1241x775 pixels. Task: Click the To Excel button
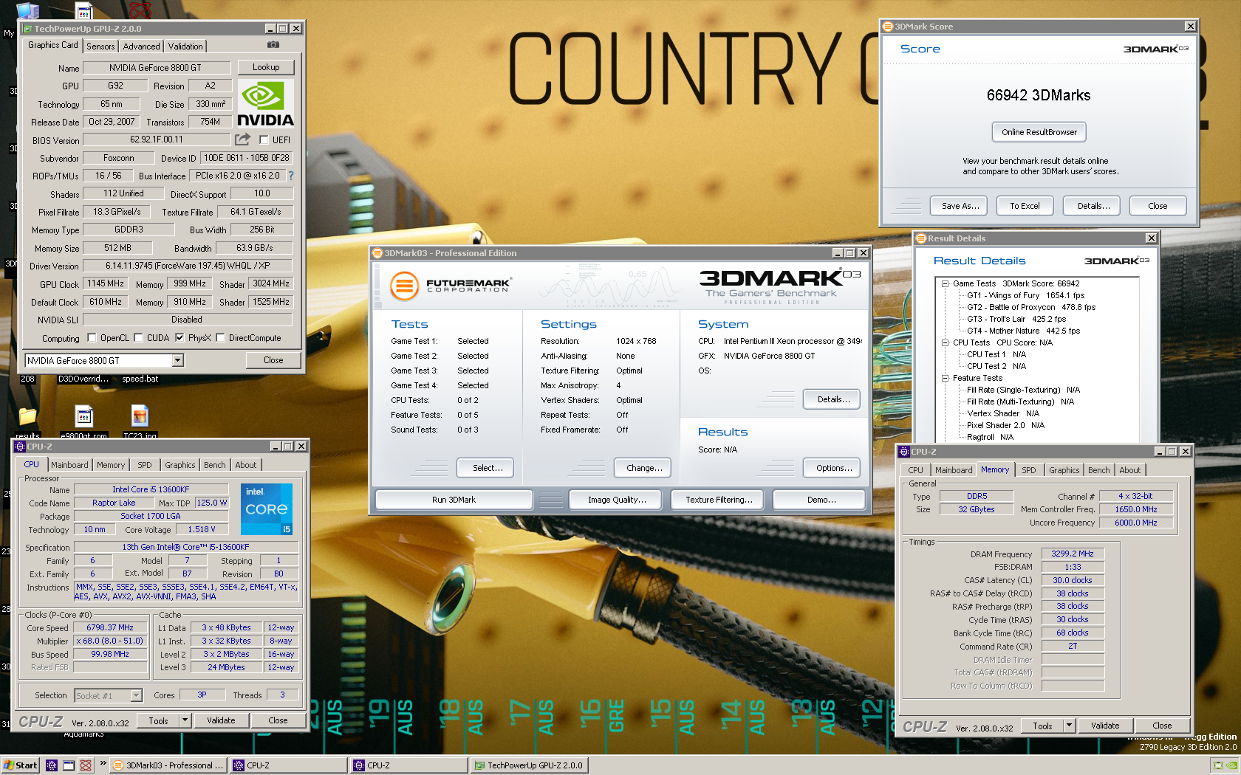click(x=1025, y=206)
